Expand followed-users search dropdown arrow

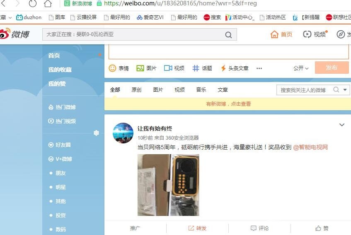click(345, 90)
